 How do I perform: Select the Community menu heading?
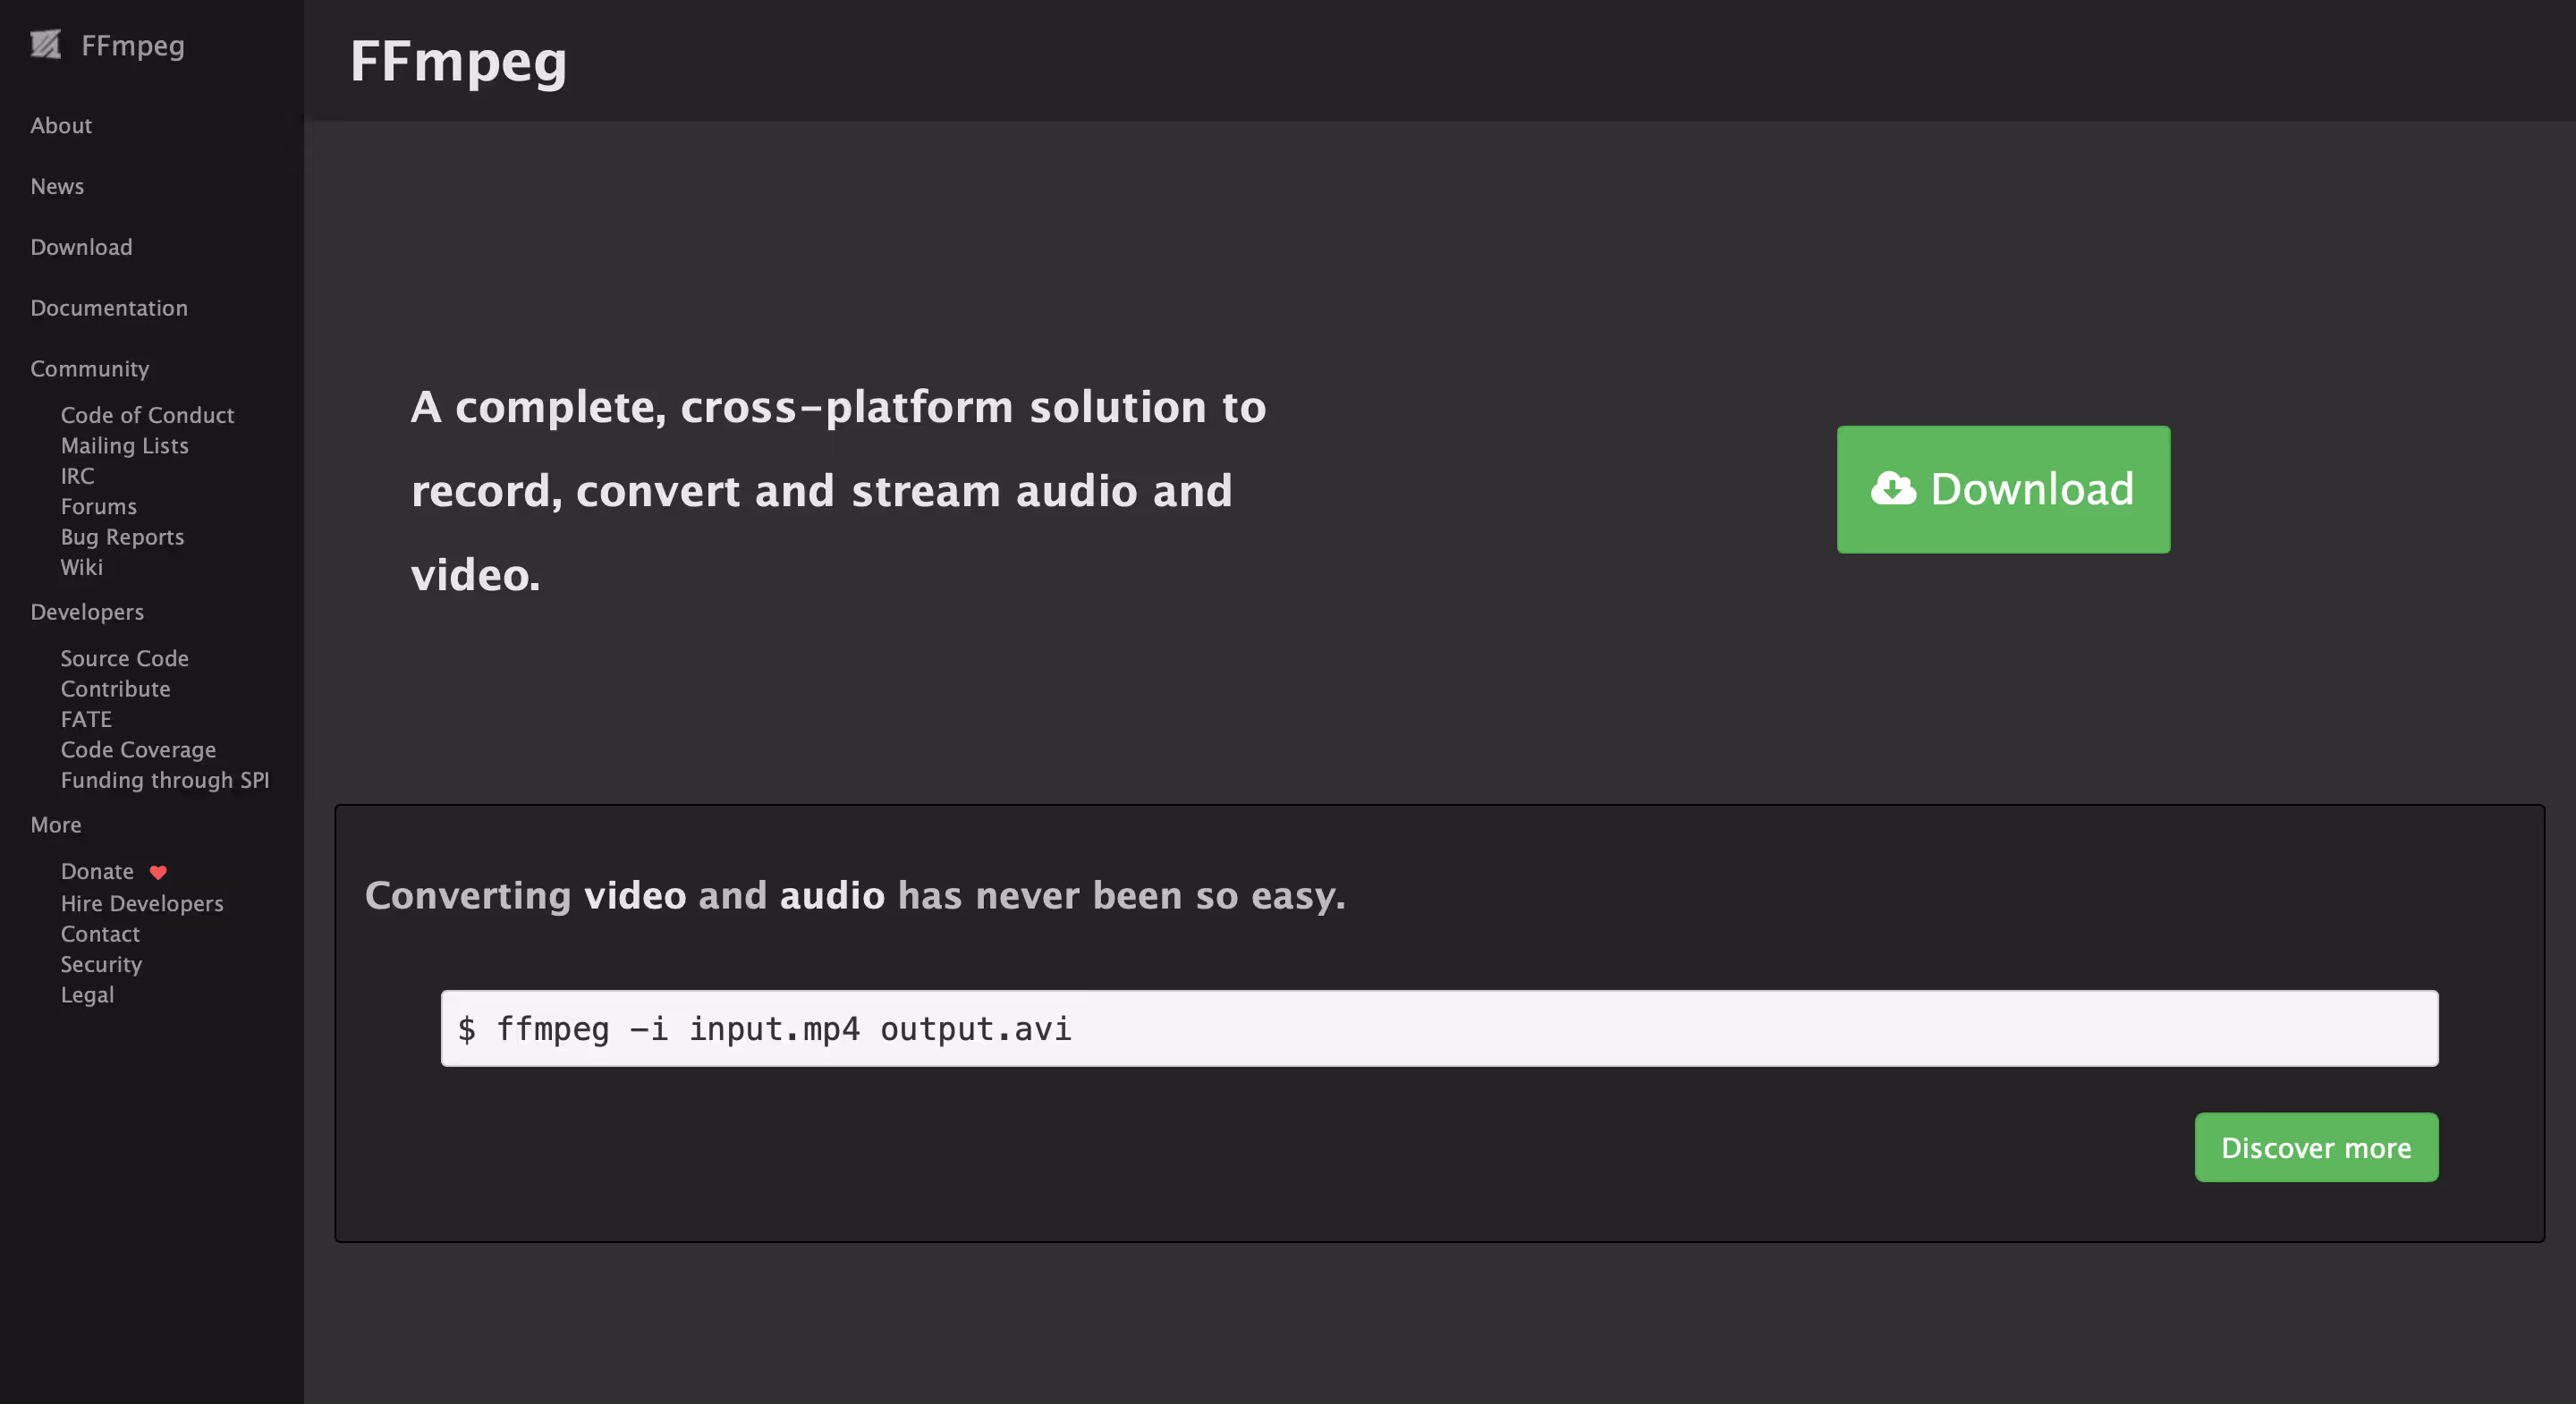pyautogui.click(x=90, y=369)
